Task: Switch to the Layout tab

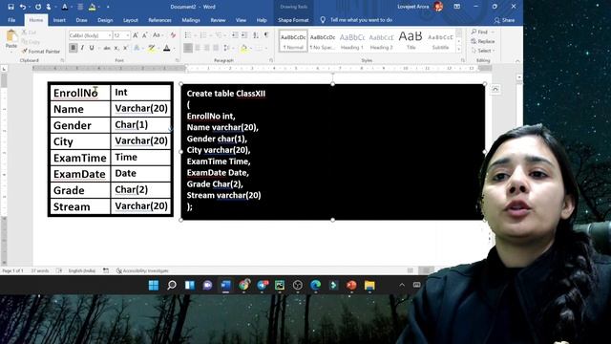Action: [131, 20]
